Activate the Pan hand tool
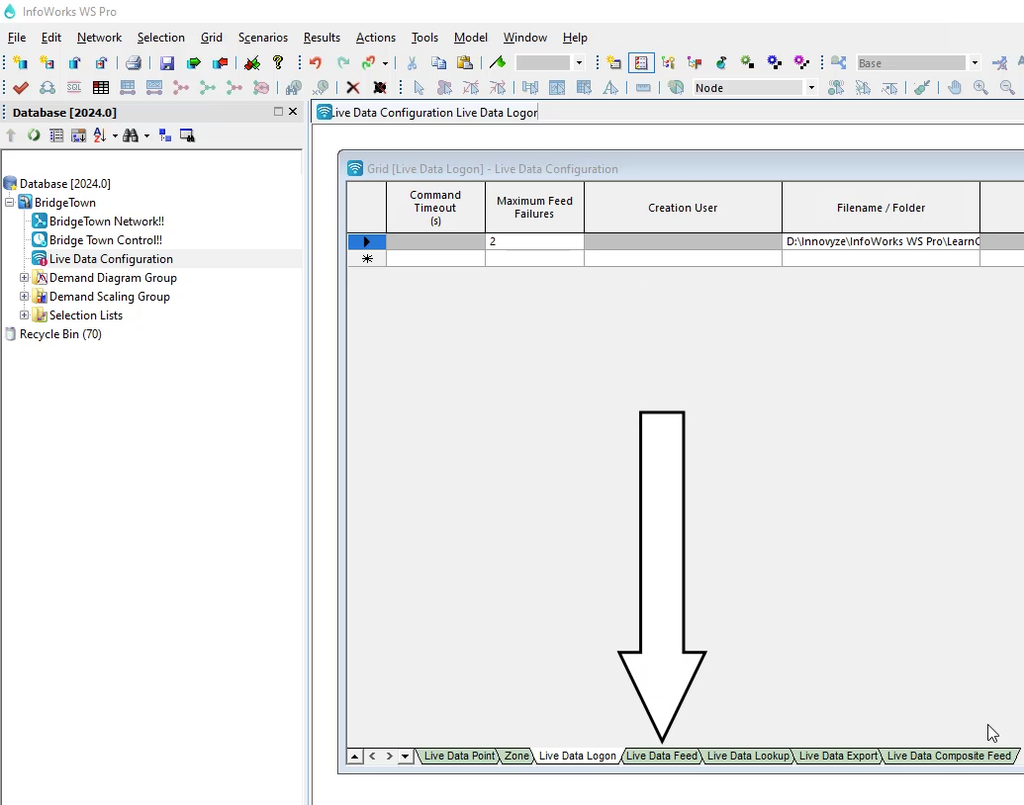The width and height of the screenshot is (1024, 805). [953, 87]
